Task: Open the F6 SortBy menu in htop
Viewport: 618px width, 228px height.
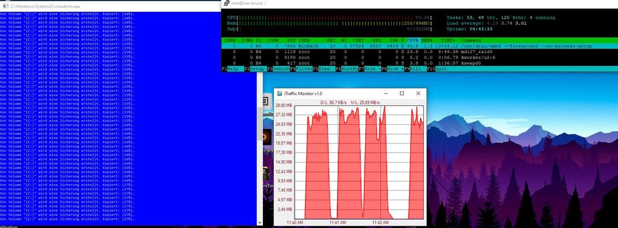Action: (x=346, y=69)
